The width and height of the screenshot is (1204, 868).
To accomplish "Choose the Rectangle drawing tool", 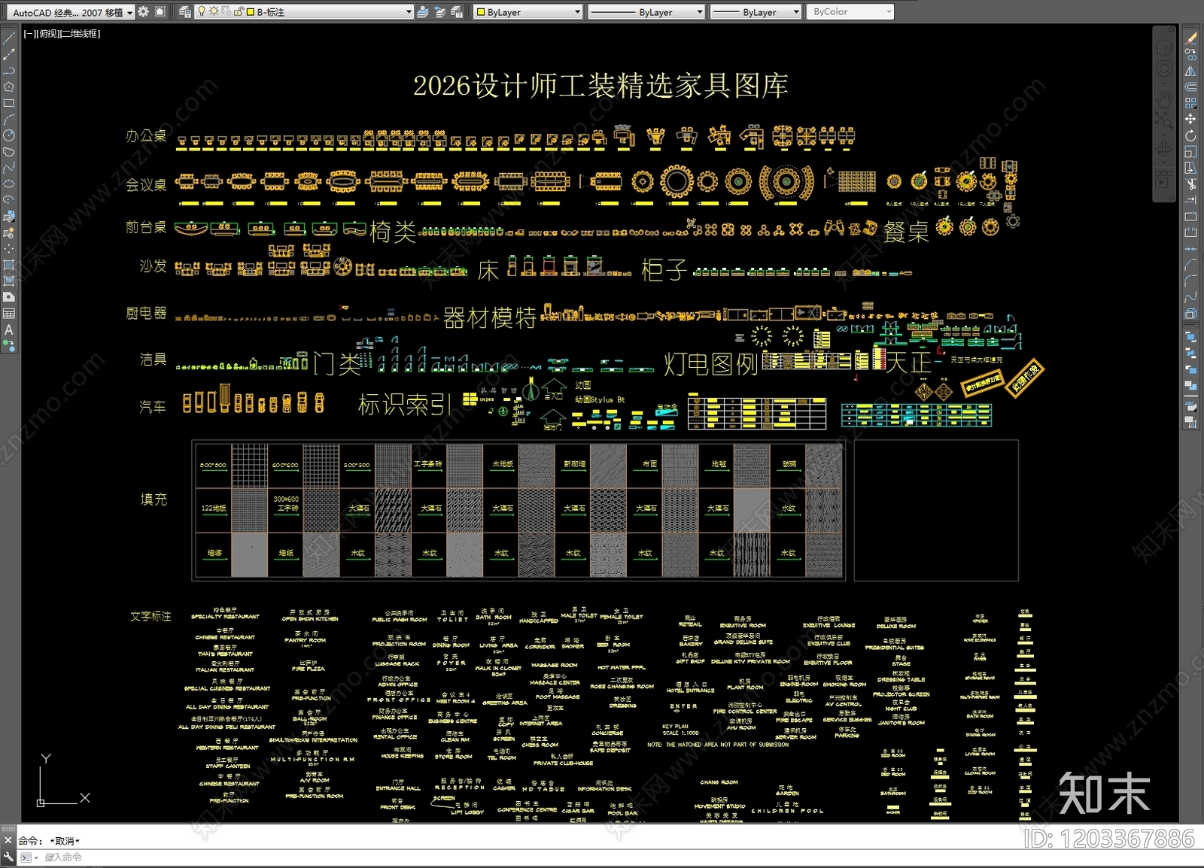I will click(9, 103).
